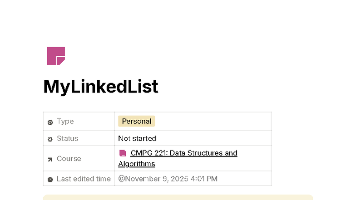Click empty space right of "Not started"
Image resolution: width=356 pixels, height=200 pixels.
213,138
